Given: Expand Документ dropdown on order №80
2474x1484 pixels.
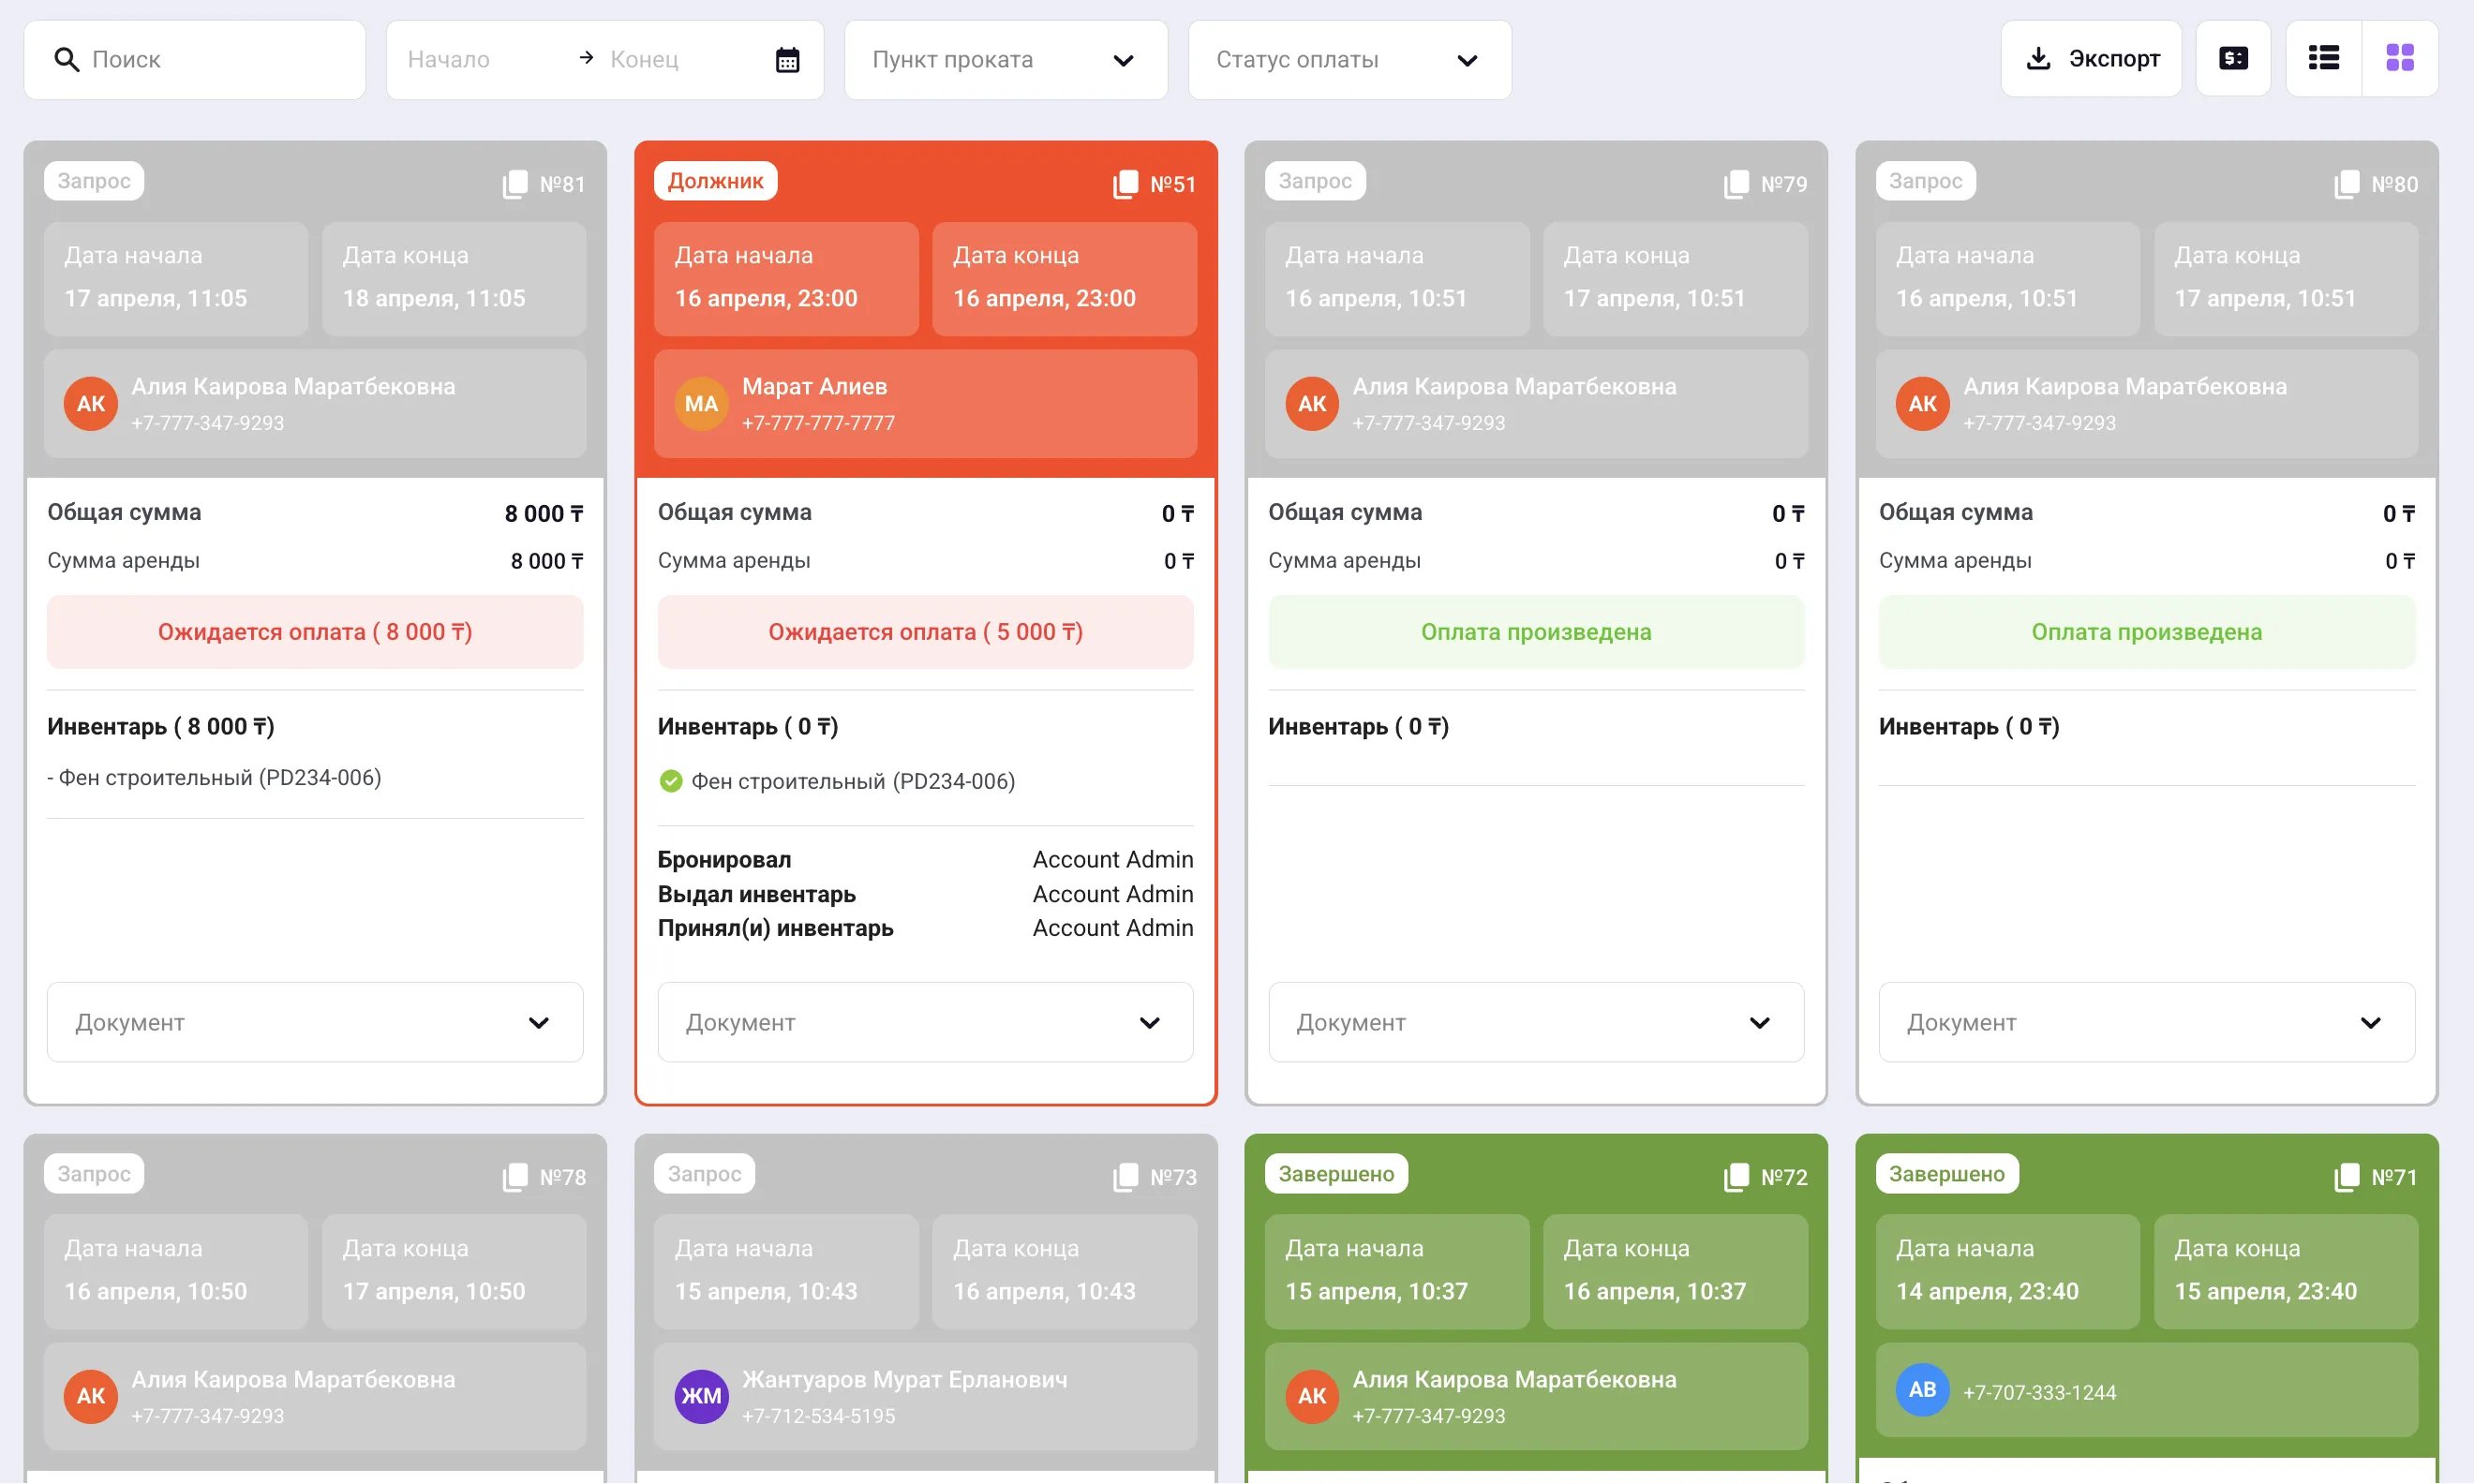Looking at the screenshot, I should click(x=2147, y=1022).
